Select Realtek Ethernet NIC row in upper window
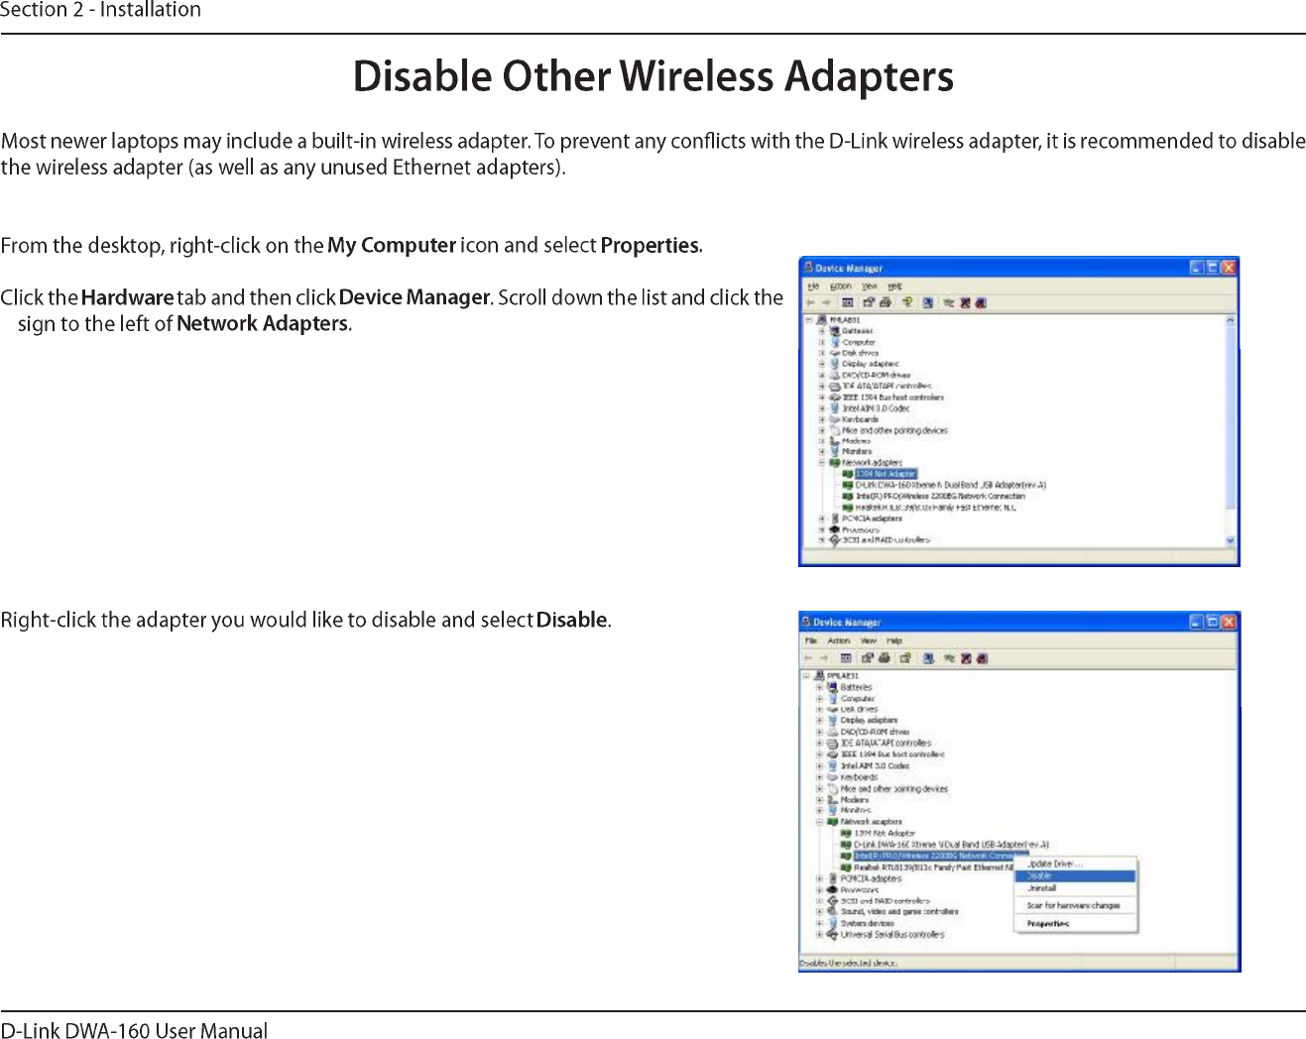 [935, 507]
